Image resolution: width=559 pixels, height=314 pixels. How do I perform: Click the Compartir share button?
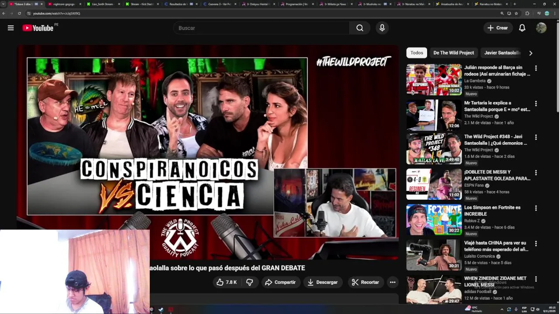tap(281, 282)
